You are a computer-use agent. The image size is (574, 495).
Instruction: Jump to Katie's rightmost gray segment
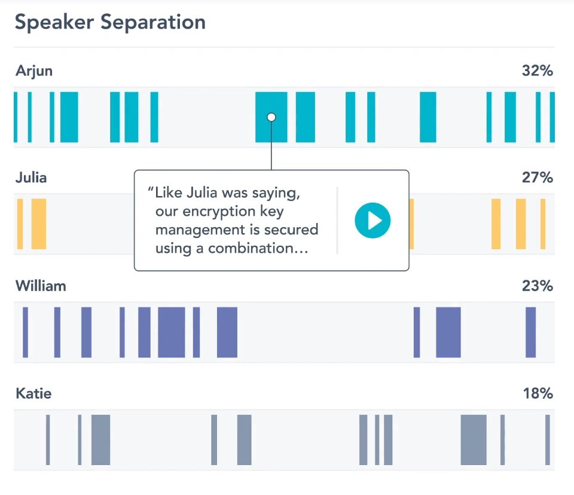547,439
